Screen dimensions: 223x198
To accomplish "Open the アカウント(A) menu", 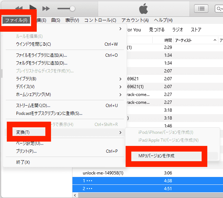I will (135, 20).
